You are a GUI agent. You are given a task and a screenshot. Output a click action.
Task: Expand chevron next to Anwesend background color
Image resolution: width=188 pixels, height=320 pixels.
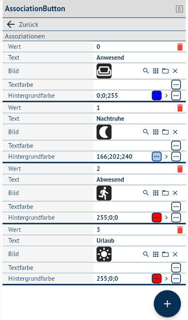coord(166,96)
